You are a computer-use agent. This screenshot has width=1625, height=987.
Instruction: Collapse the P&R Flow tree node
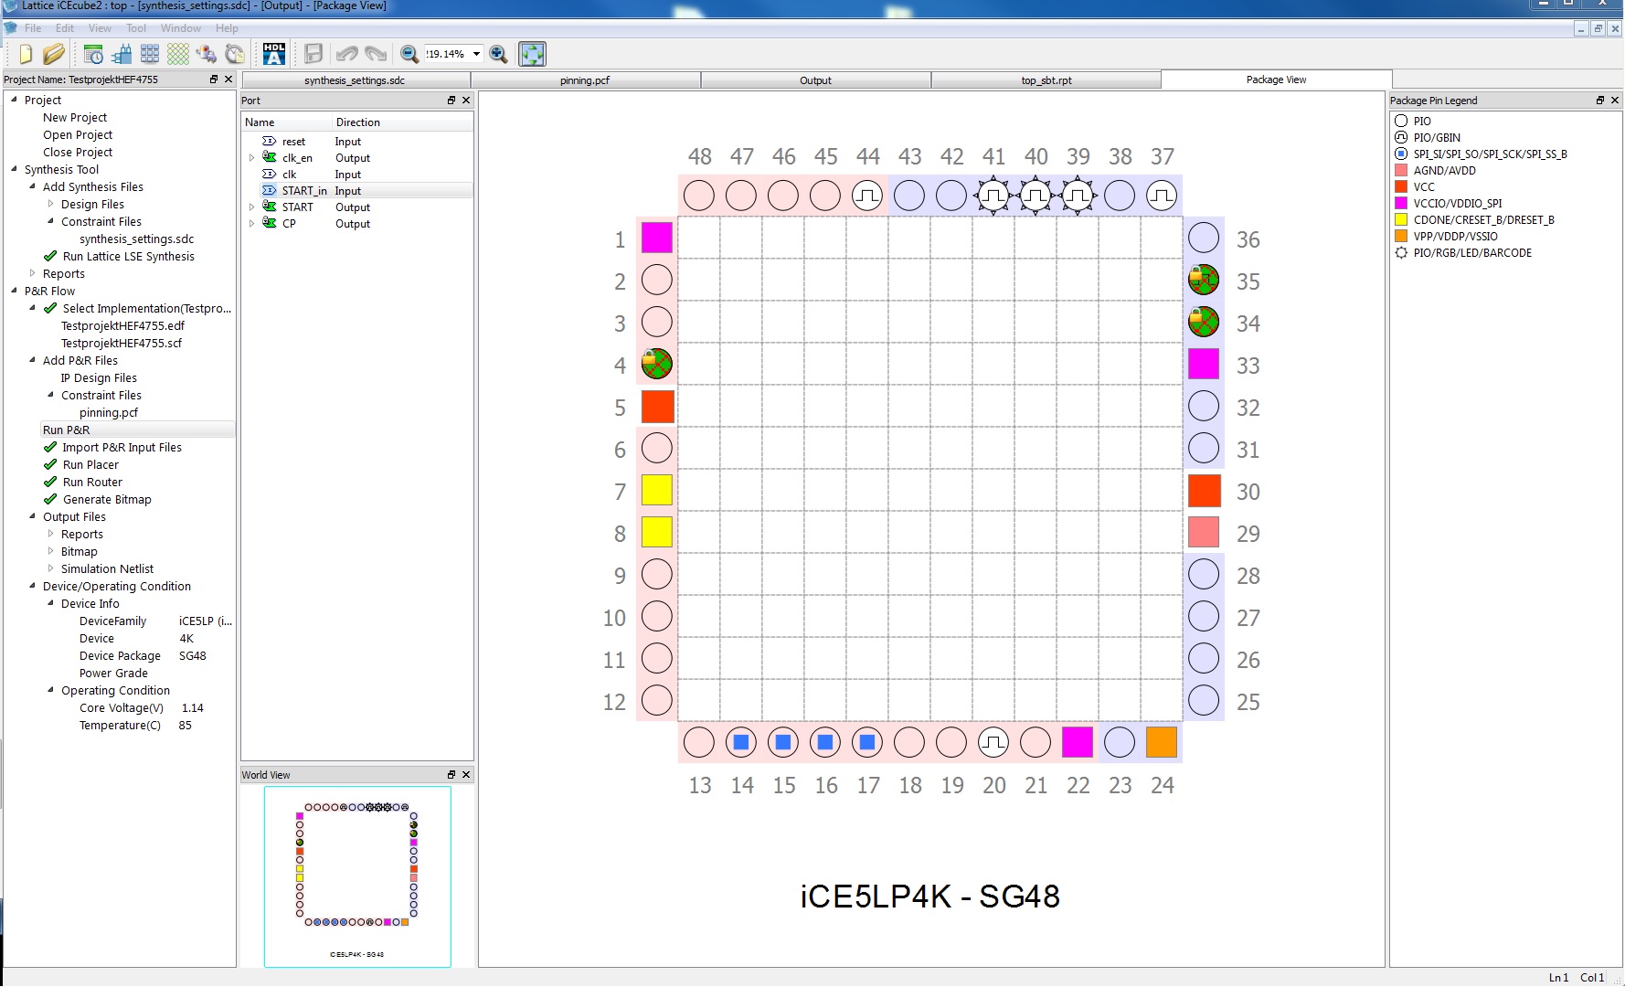14,291
